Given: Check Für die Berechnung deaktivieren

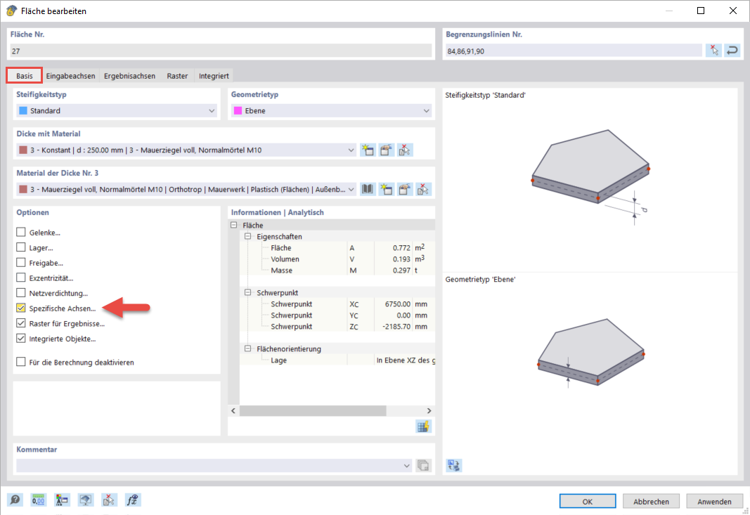Looking at the screenshot, I should [20, 362].
